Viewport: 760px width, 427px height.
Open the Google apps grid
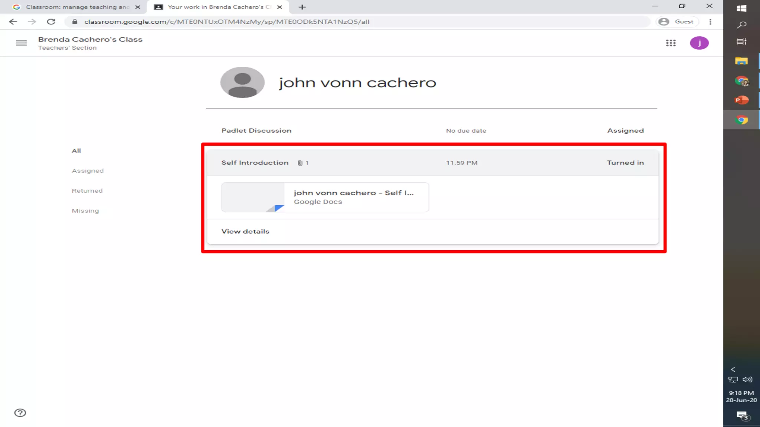click(671, 43)
